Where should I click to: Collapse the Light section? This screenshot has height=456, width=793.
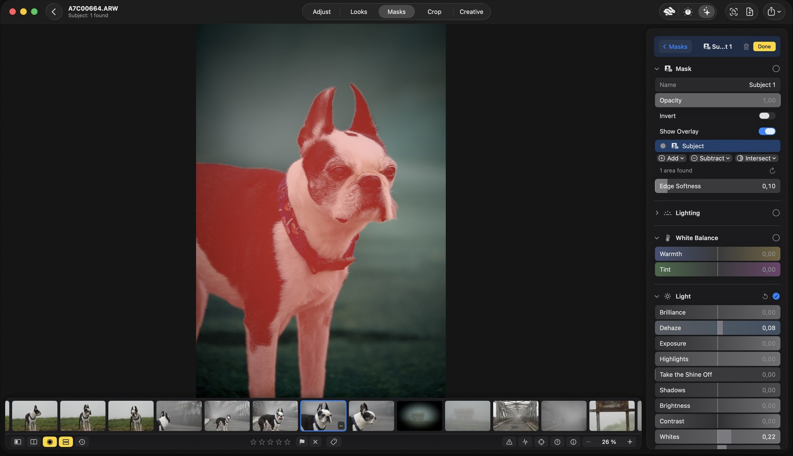tap(657, 296)
